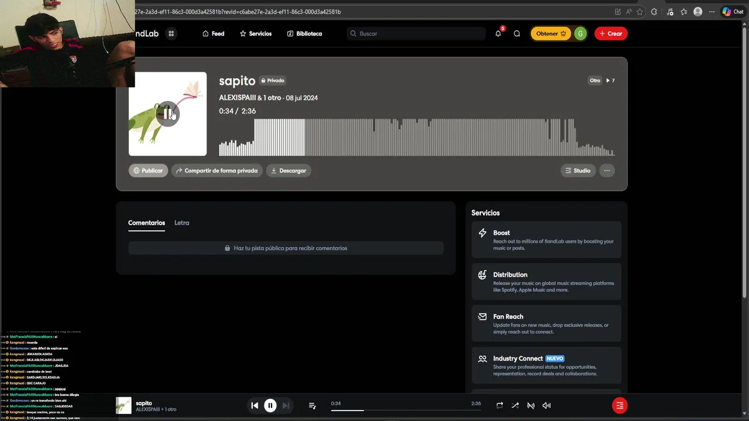Open notifications bell
Viewport: 749px width, 421px height.
pyautogui.click(x=498, y=33)
